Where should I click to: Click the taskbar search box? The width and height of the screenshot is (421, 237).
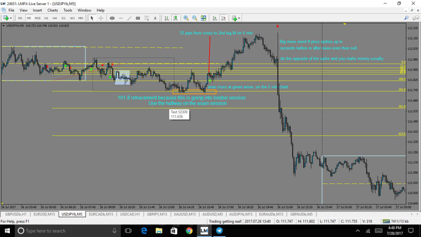point(67,231)
